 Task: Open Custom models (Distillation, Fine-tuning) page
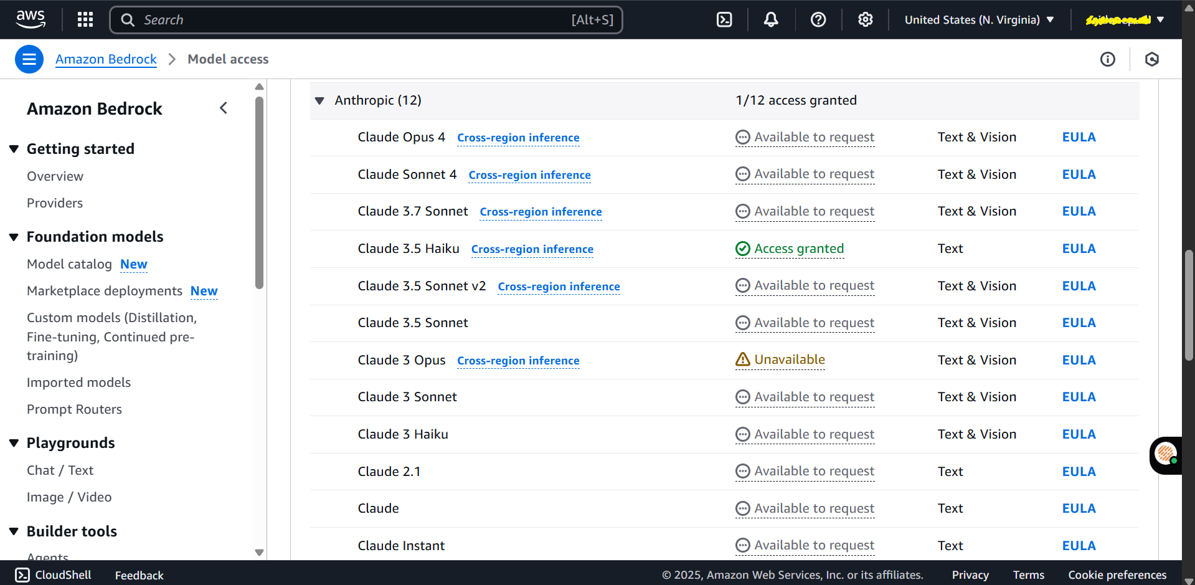click(111, 336)
